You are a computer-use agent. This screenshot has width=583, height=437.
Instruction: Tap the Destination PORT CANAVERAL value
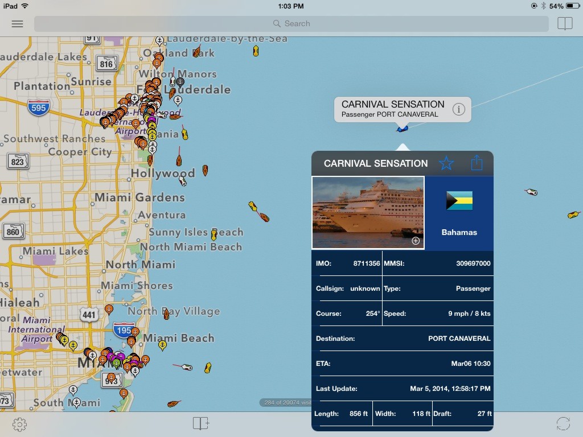point(459,339)
